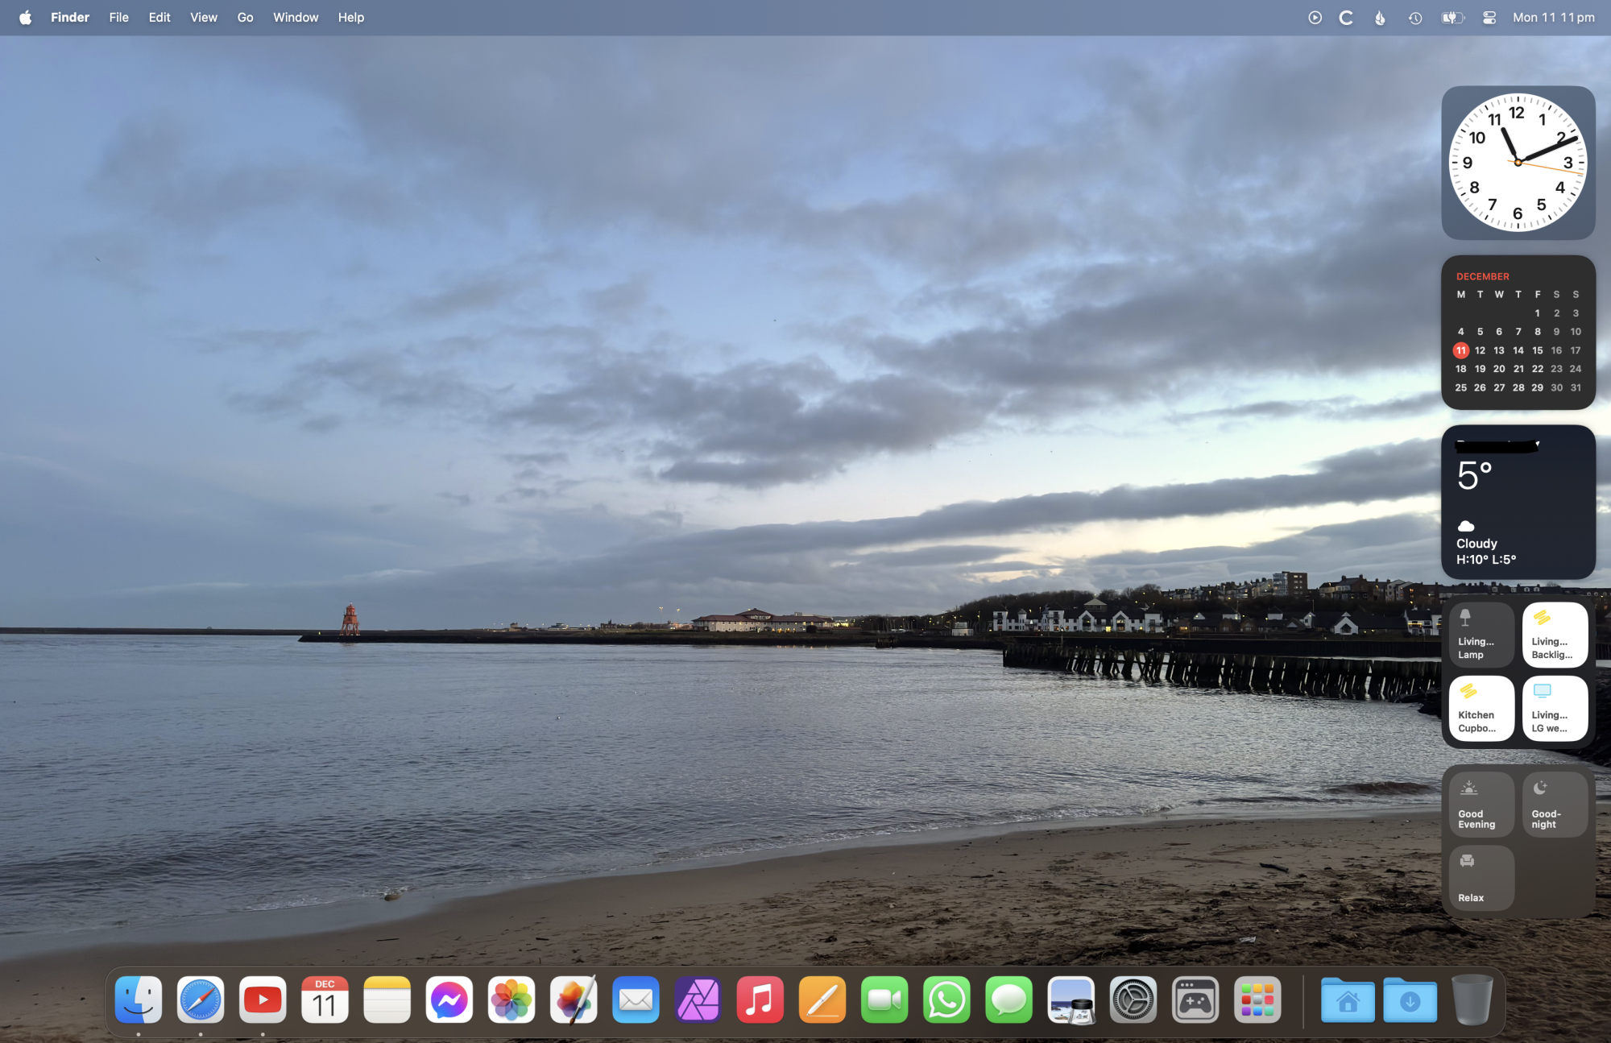Open the Trash in the Dock

1472,1000
